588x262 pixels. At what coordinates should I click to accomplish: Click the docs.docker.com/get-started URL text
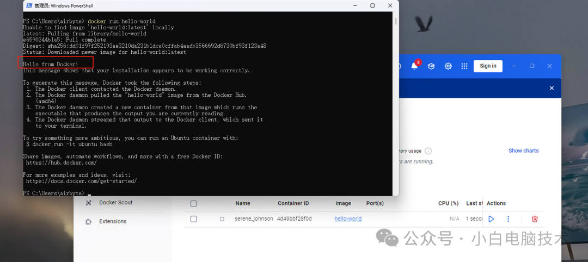(x=81, y=181)
